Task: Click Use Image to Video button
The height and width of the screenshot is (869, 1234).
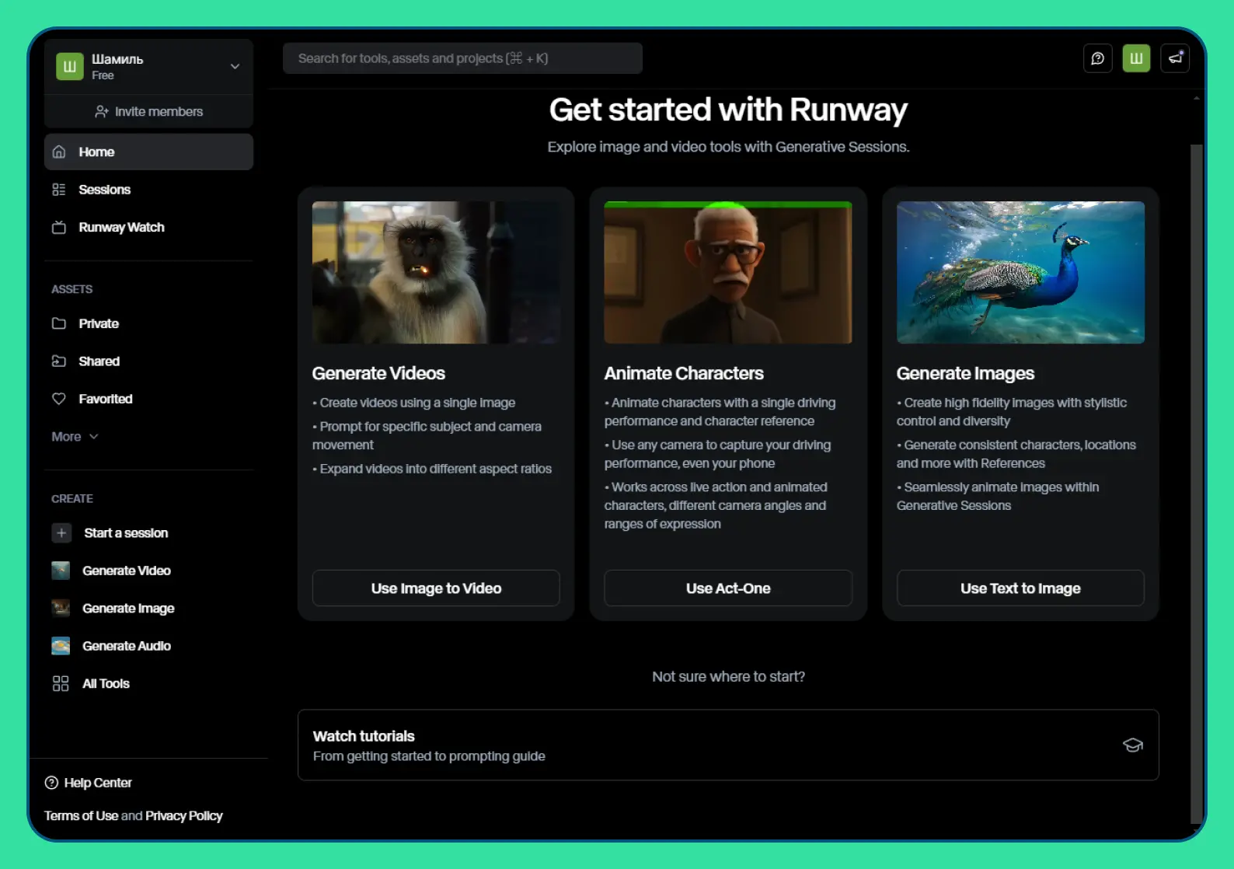Action: click(x=436, y=588)
